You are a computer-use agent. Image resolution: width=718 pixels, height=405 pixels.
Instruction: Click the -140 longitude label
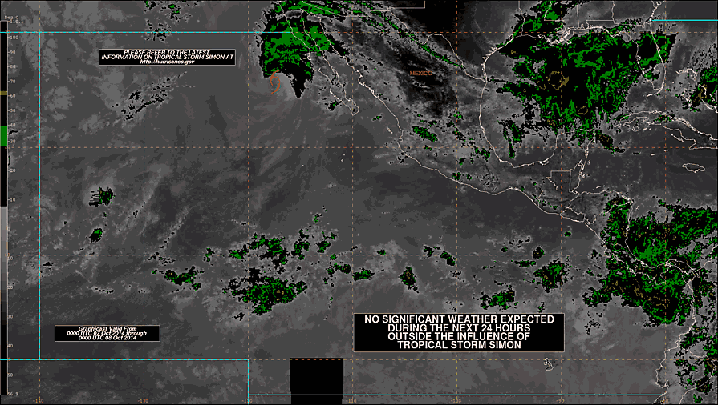pyautogui.click(x=40, y=401)
